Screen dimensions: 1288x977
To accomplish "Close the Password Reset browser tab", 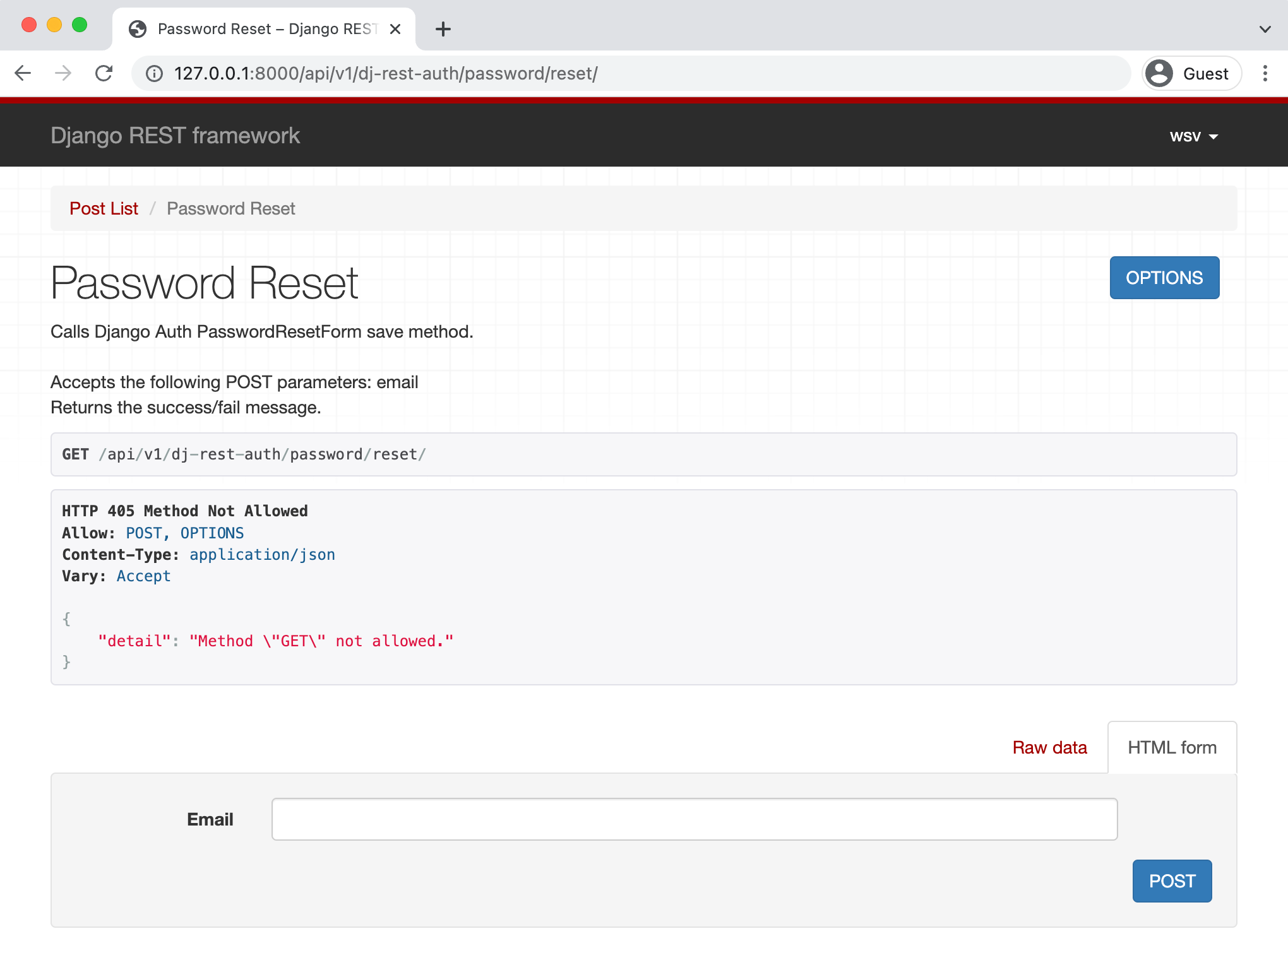I will tap(395, 29).
